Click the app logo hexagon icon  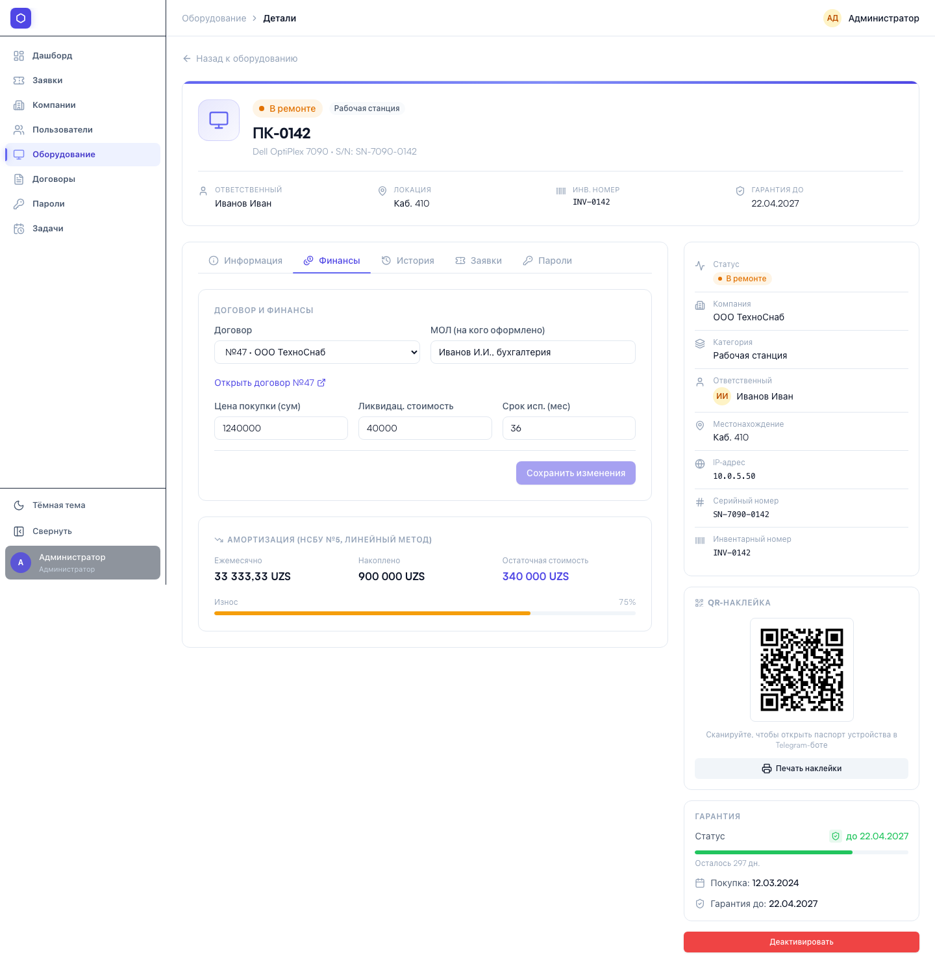(x=21, y=18)
